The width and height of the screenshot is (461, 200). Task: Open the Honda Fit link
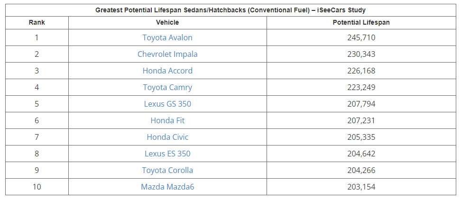tap(167, 120)
